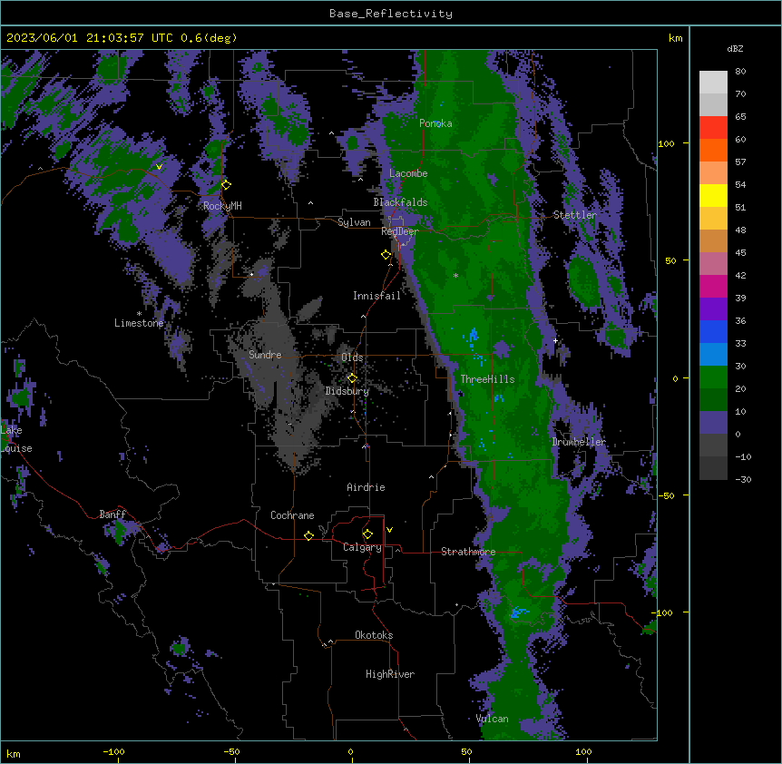Select the yellow diamond marker below Olds
This screenshot has height=764, width=782.
(352, 378)
